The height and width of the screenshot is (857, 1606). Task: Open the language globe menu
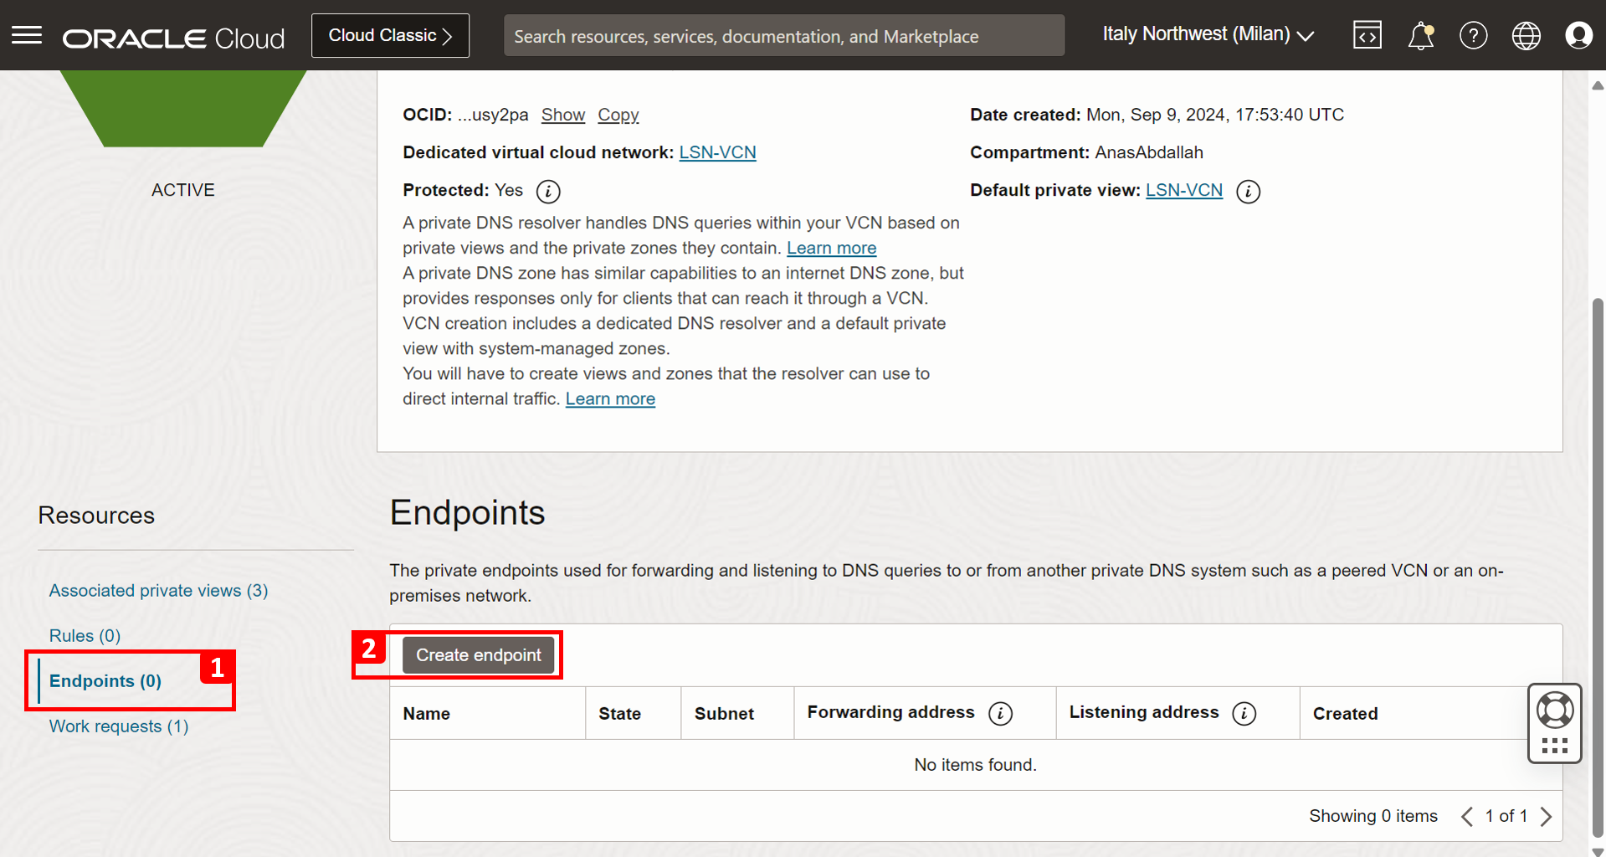(x=1526, y=35)
